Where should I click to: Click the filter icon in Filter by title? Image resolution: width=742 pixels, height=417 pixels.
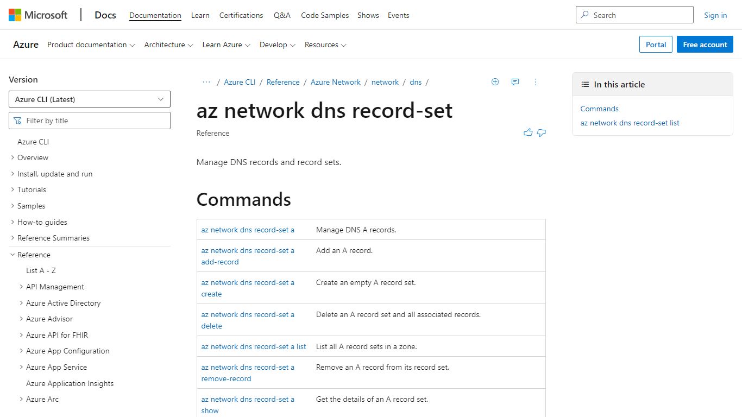[18, 121]
